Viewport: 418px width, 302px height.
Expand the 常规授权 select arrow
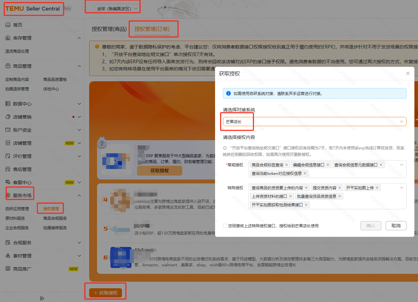pyautogui.click(x=402, y=165)
